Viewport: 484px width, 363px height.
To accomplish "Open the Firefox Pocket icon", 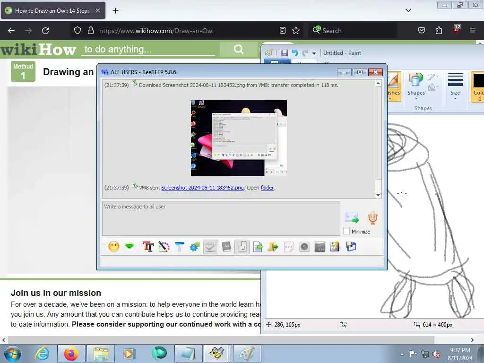I will (x=421, y=30).
